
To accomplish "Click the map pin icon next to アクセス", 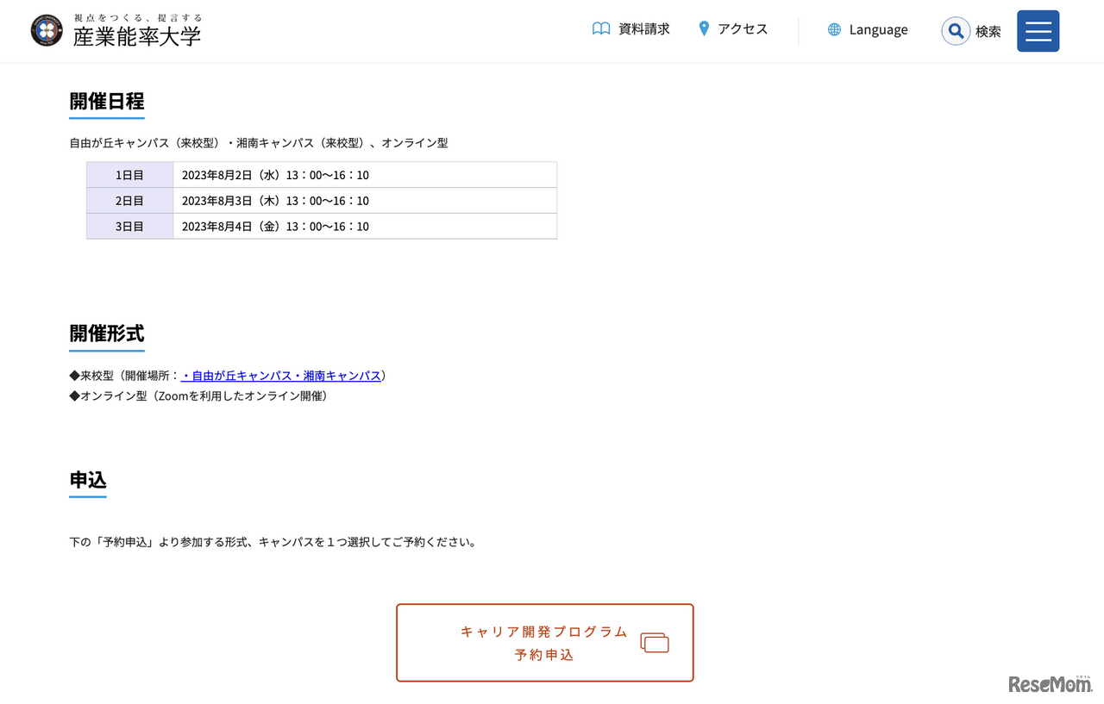I will (x=703, y=28).
